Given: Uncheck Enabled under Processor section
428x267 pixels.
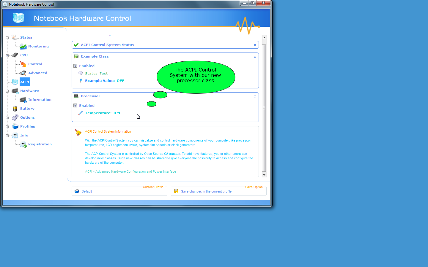Looking at the screenshot, I should click(75, 106).
